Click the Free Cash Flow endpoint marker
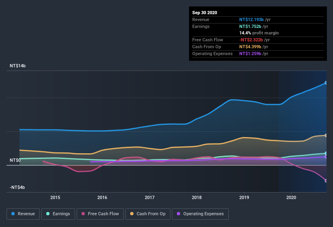Image resolution: width=333 pixels, height=227 pixels. coord(326,181)
